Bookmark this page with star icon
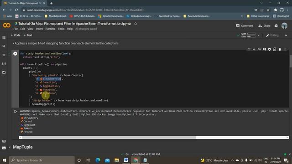The image size is (292, 164). (268, 10)
